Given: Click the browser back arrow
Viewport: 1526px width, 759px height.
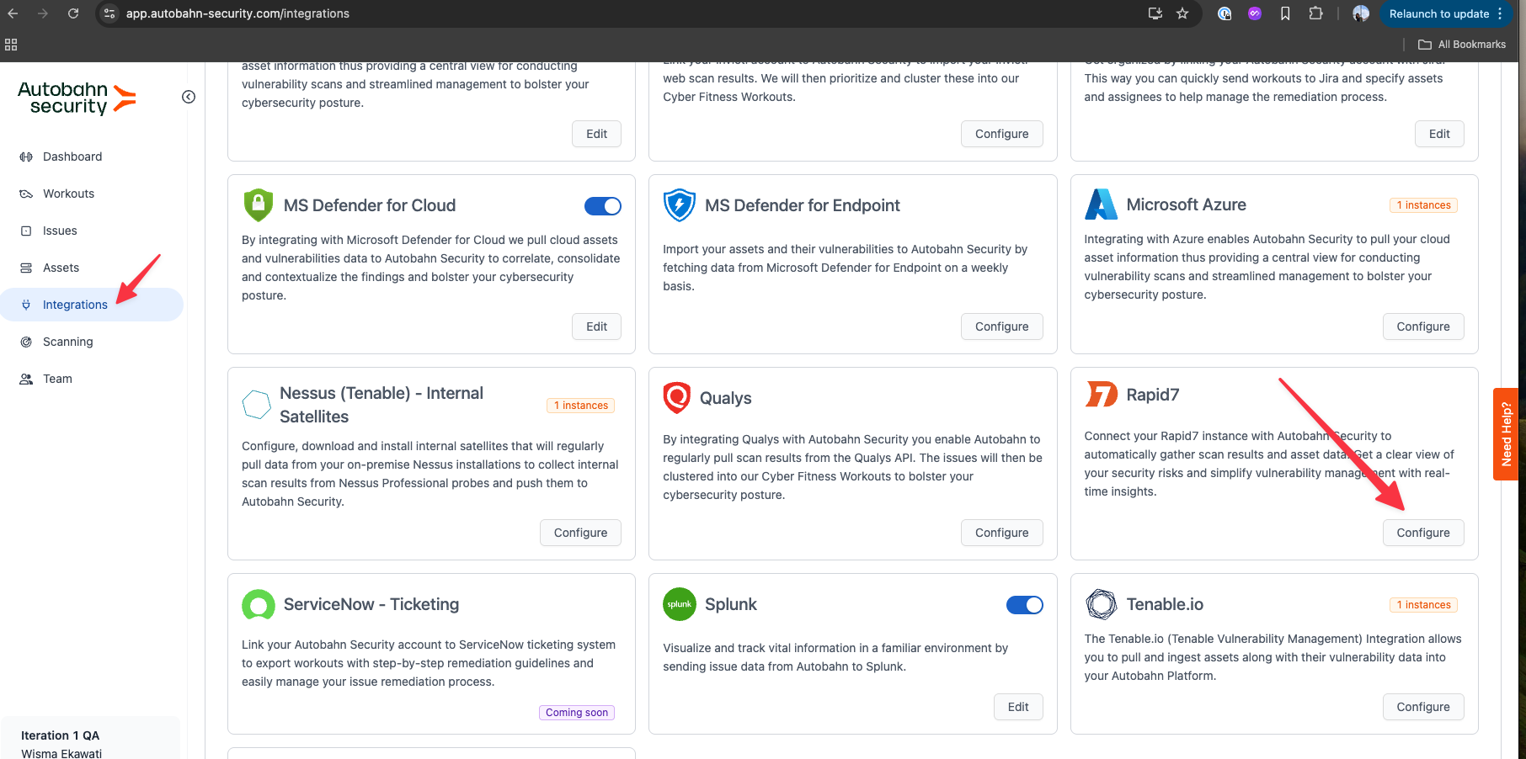Looking at the screenshot, I should 13,13.
